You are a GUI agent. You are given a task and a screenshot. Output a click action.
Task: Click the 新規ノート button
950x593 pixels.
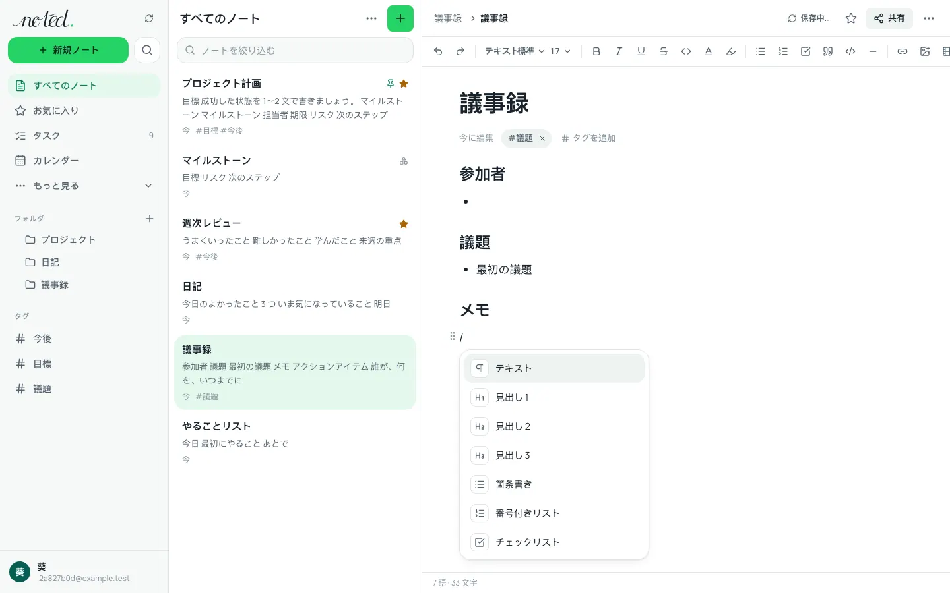[68, 50]
